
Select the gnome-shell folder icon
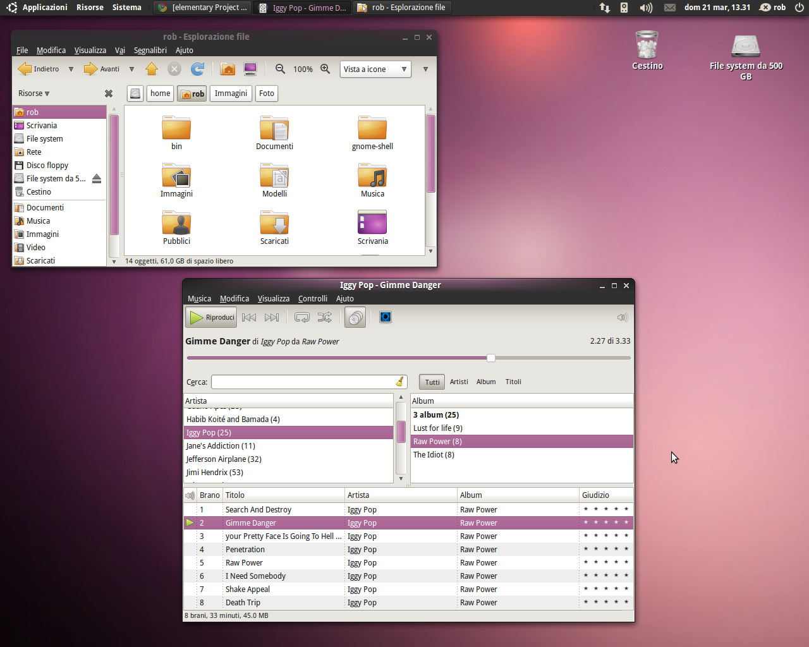point(372,129)
